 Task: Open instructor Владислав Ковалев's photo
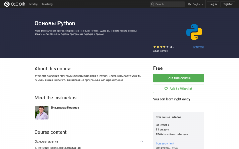41,112
